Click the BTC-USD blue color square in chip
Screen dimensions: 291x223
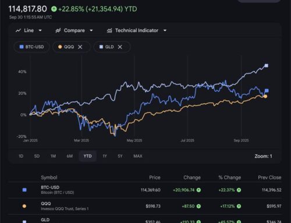point(22,47)
